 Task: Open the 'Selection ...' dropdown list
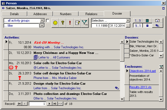(128, 20)
